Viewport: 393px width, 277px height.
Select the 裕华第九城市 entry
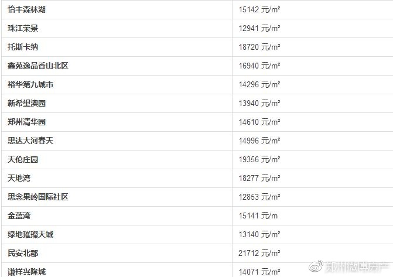pyautogui.click(x=30, y=85)
